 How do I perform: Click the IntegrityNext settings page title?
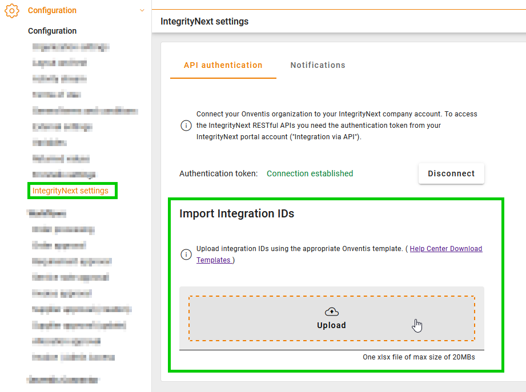point(204,22)
